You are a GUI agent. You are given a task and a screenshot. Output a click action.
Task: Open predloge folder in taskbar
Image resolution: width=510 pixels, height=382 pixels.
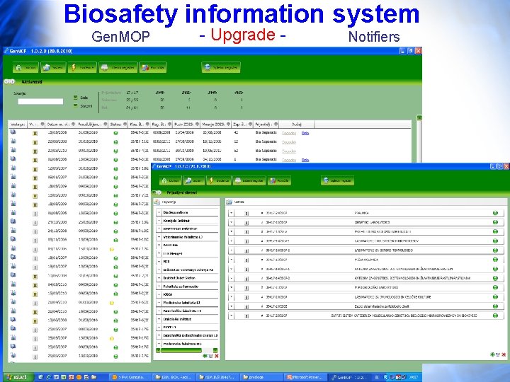tap(261, 377)
